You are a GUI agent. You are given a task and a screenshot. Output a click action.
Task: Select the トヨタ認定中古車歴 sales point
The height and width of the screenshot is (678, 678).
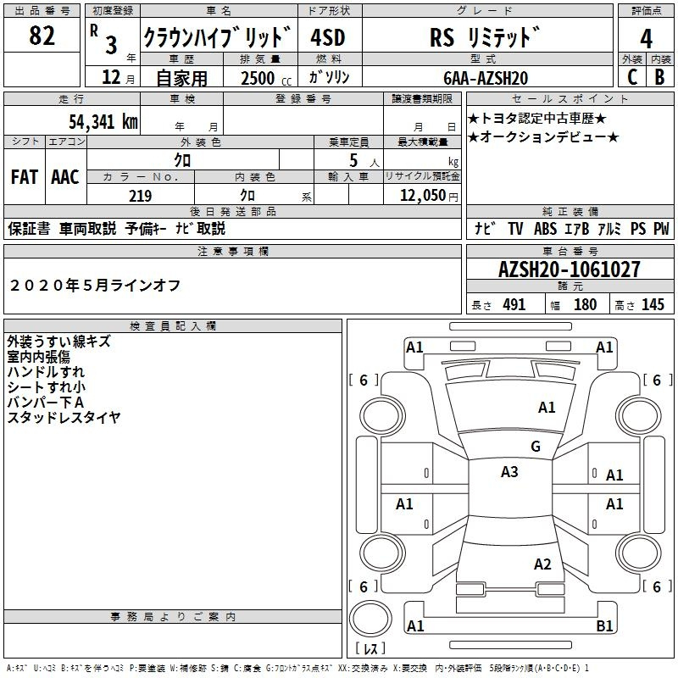537,119
